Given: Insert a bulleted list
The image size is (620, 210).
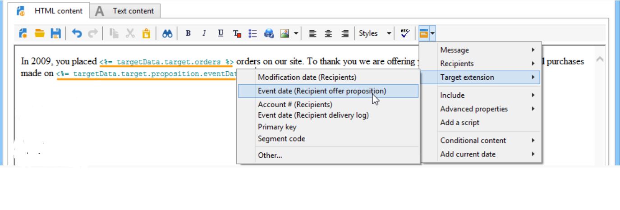Looking at the screenshot, I should pos(253,33).
